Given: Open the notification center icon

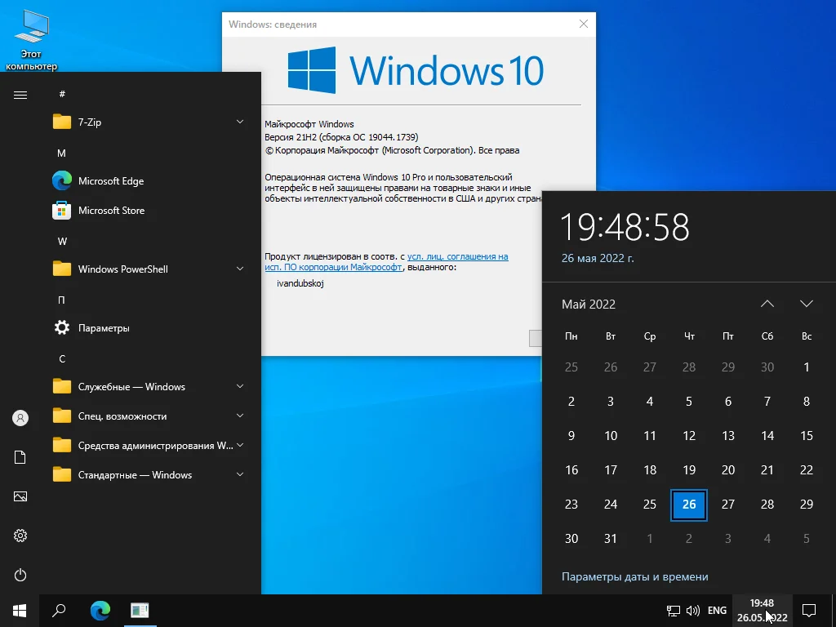Looking at the screenshot, I should [809, 610].
